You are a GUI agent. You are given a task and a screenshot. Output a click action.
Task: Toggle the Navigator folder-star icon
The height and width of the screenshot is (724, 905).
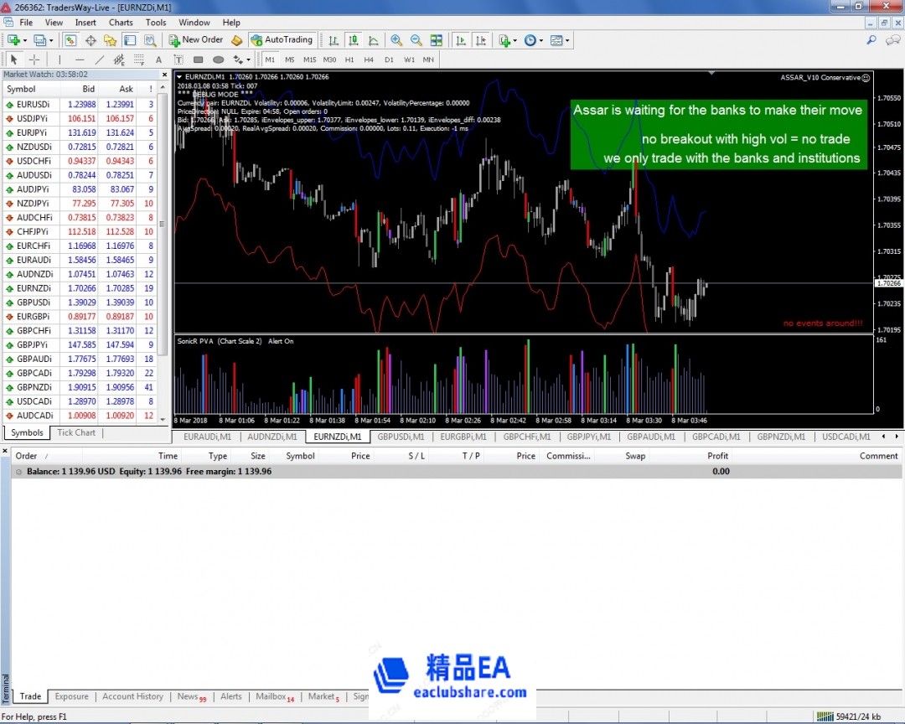pos(110,40)
